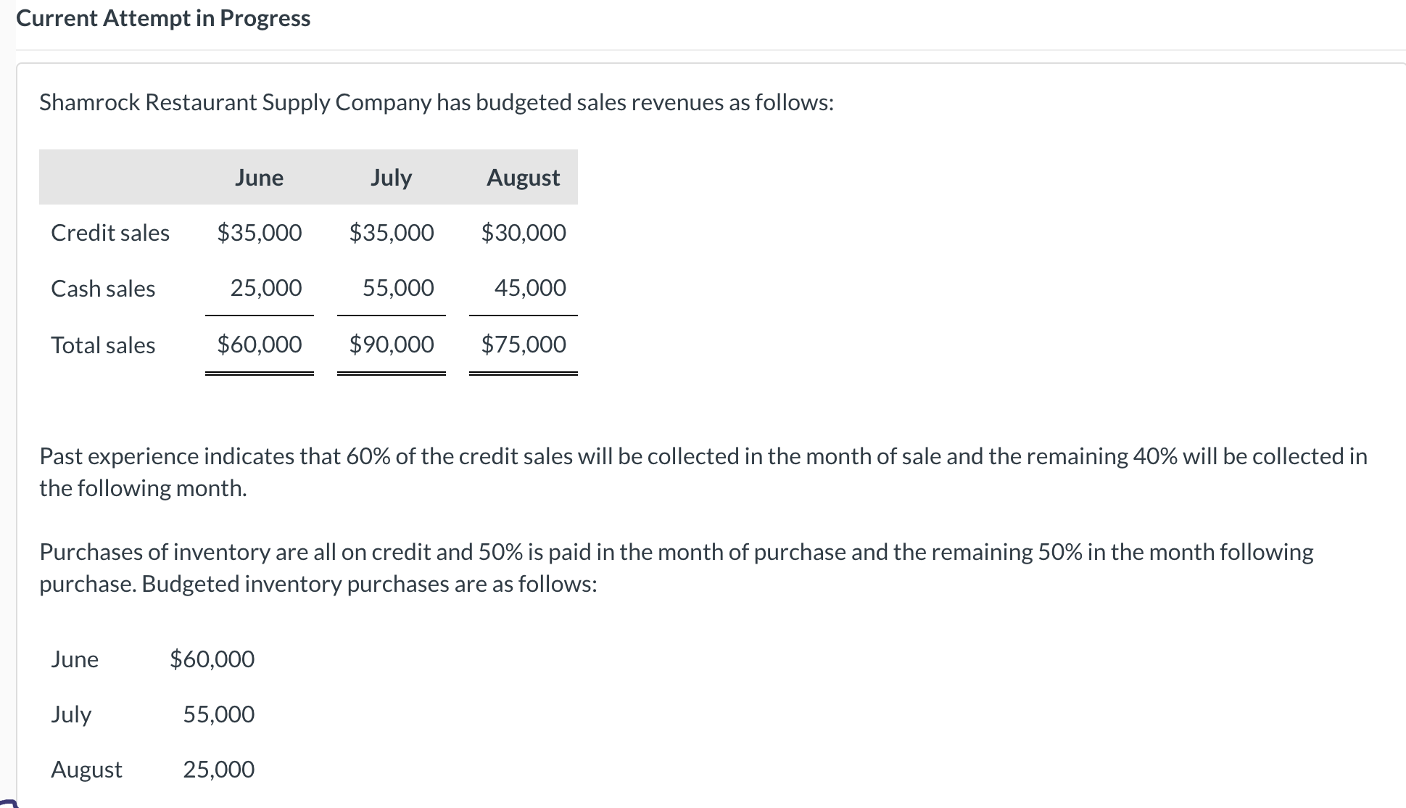Click the 'Past experience indicates' paragraph
Viewport: 1406px width, 808px height.
[x=703, y=471]
